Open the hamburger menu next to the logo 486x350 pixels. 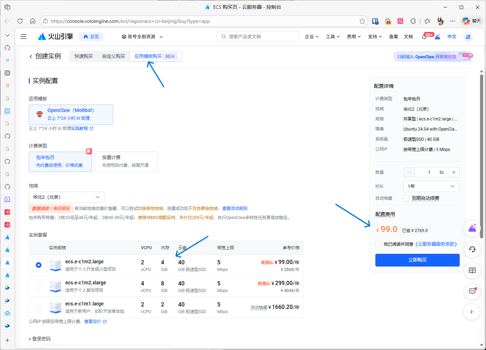23,36
